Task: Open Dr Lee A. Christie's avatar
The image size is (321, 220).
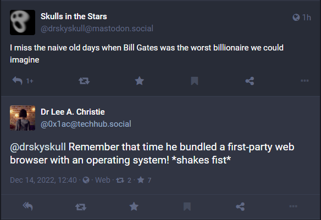Action: pos(23,118)
